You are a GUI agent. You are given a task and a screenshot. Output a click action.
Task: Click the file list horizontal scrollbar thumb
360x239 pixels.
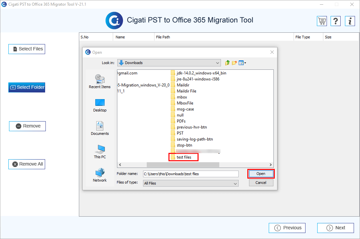point(183,165)
